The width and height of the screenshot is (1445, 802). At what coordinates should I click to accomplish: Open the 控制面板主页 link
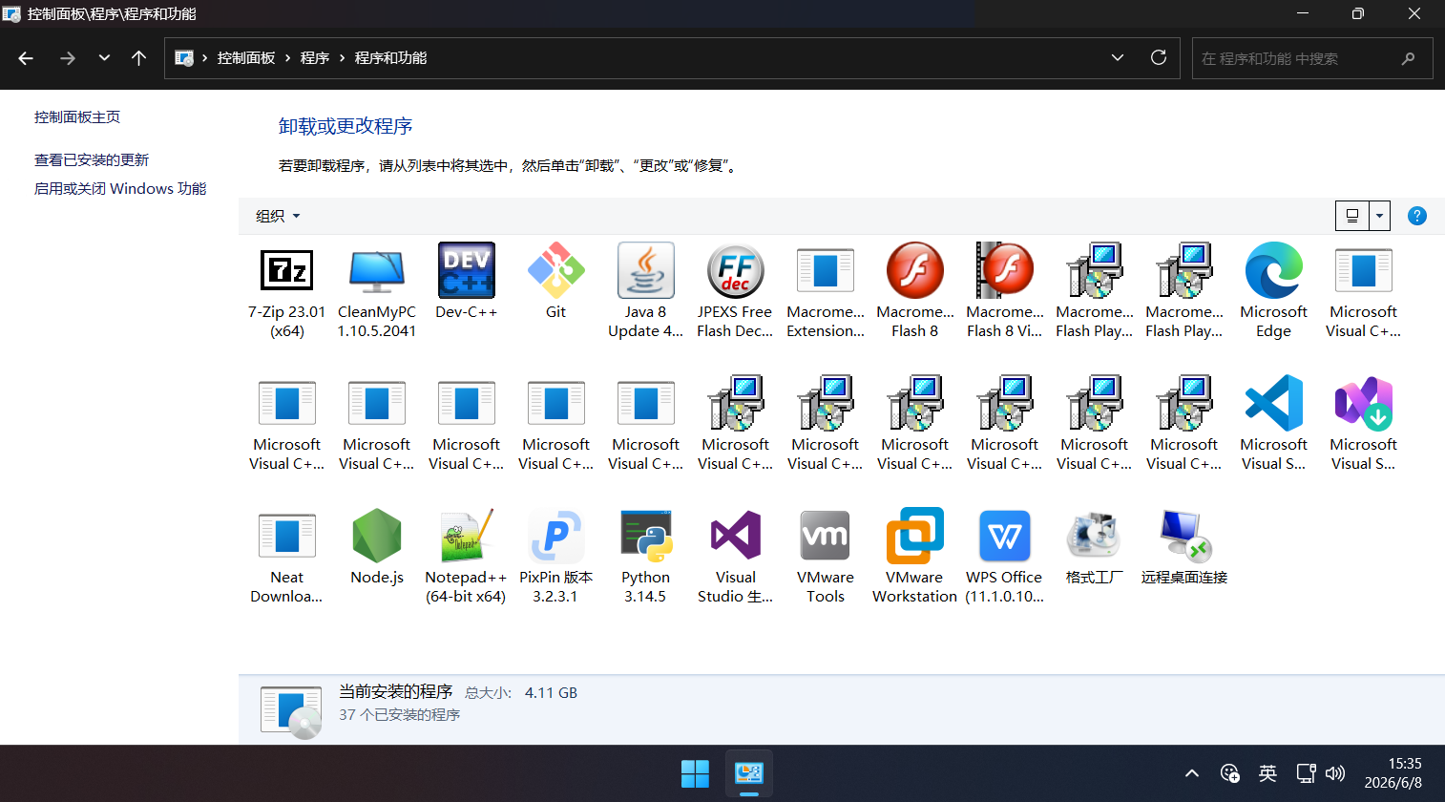tap(77, 116)
